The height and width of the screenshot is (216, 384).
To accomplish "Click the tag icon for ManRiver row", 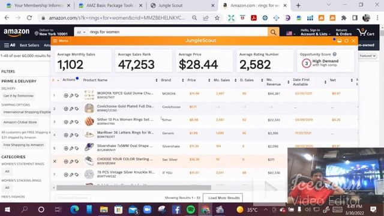I will (x=77, y=135).
